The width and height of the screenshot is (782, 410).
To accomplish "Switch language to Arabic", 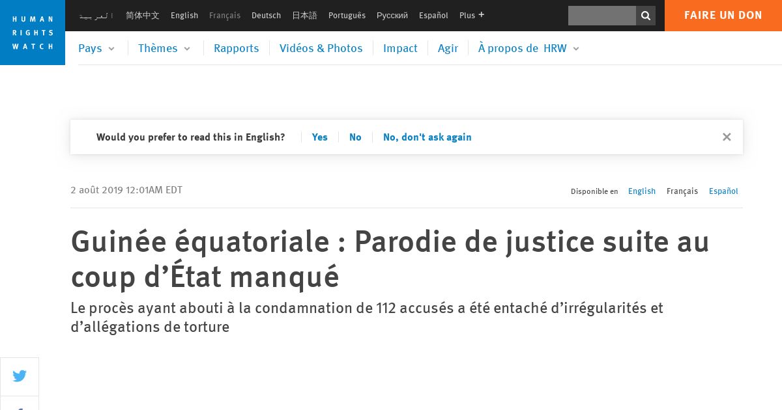I will [x=96, y=16].
